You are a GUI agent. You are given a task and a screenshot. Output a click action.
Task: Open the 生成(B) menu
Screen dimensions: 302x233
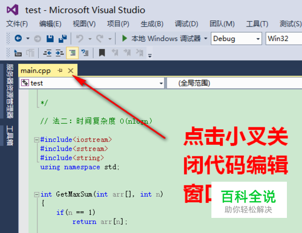(x=152, y=24)
